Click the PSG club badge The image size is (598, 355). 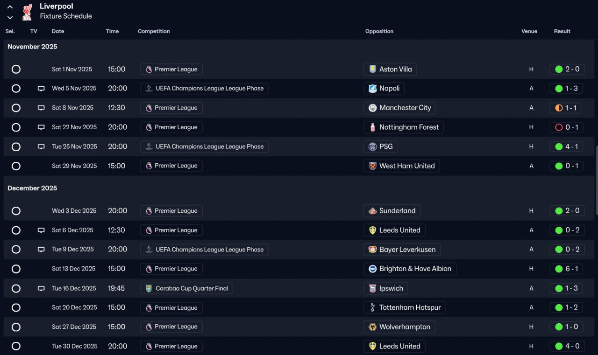[372, 147]
